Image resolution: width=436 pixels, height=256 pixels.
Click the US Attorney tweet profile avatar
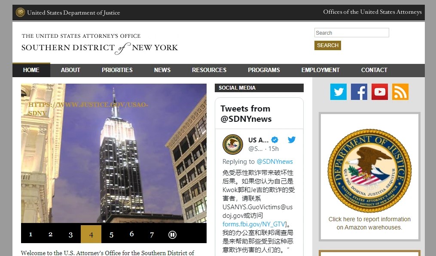233,145
